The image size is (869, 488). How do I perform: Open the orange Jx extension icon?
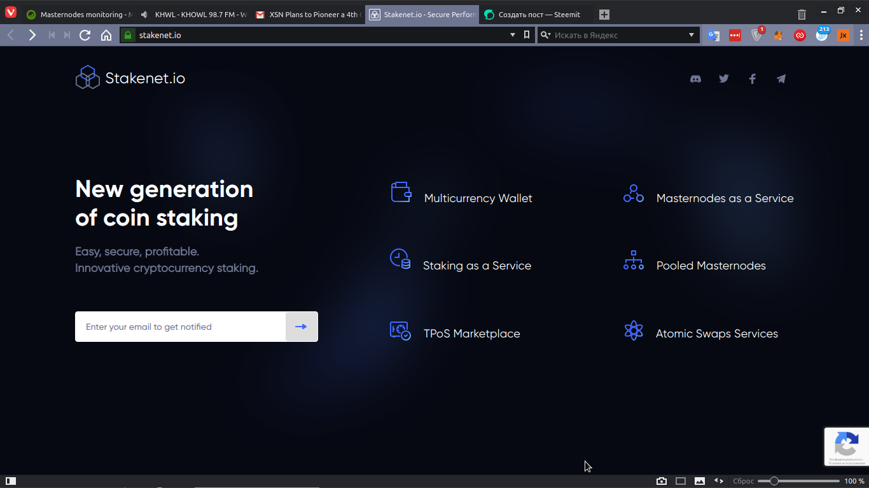click(844, 36)
